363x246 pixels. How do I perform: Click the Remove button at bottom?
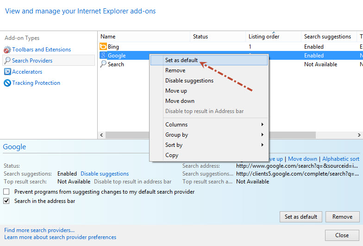(343, 217)
